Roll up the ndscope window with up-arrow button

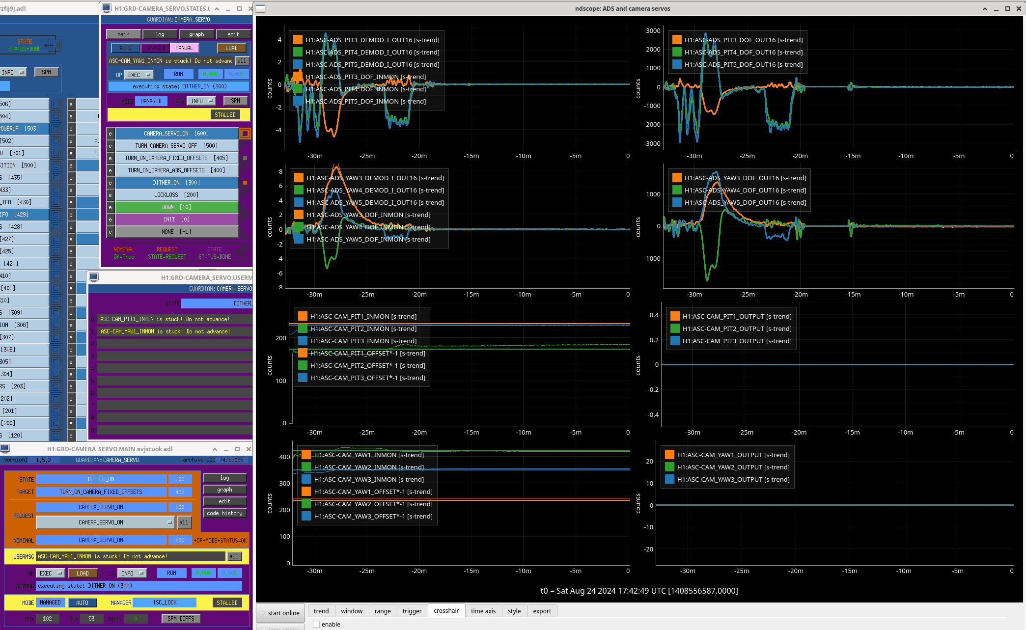click(985, 8)
